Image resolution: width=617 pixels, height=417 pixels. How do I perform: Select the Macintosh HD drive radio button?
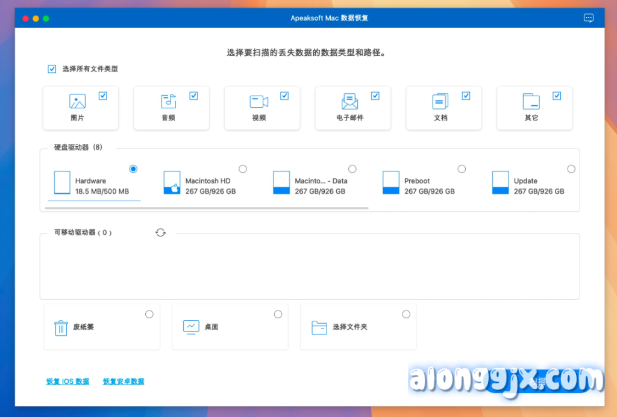coord(242,169)
